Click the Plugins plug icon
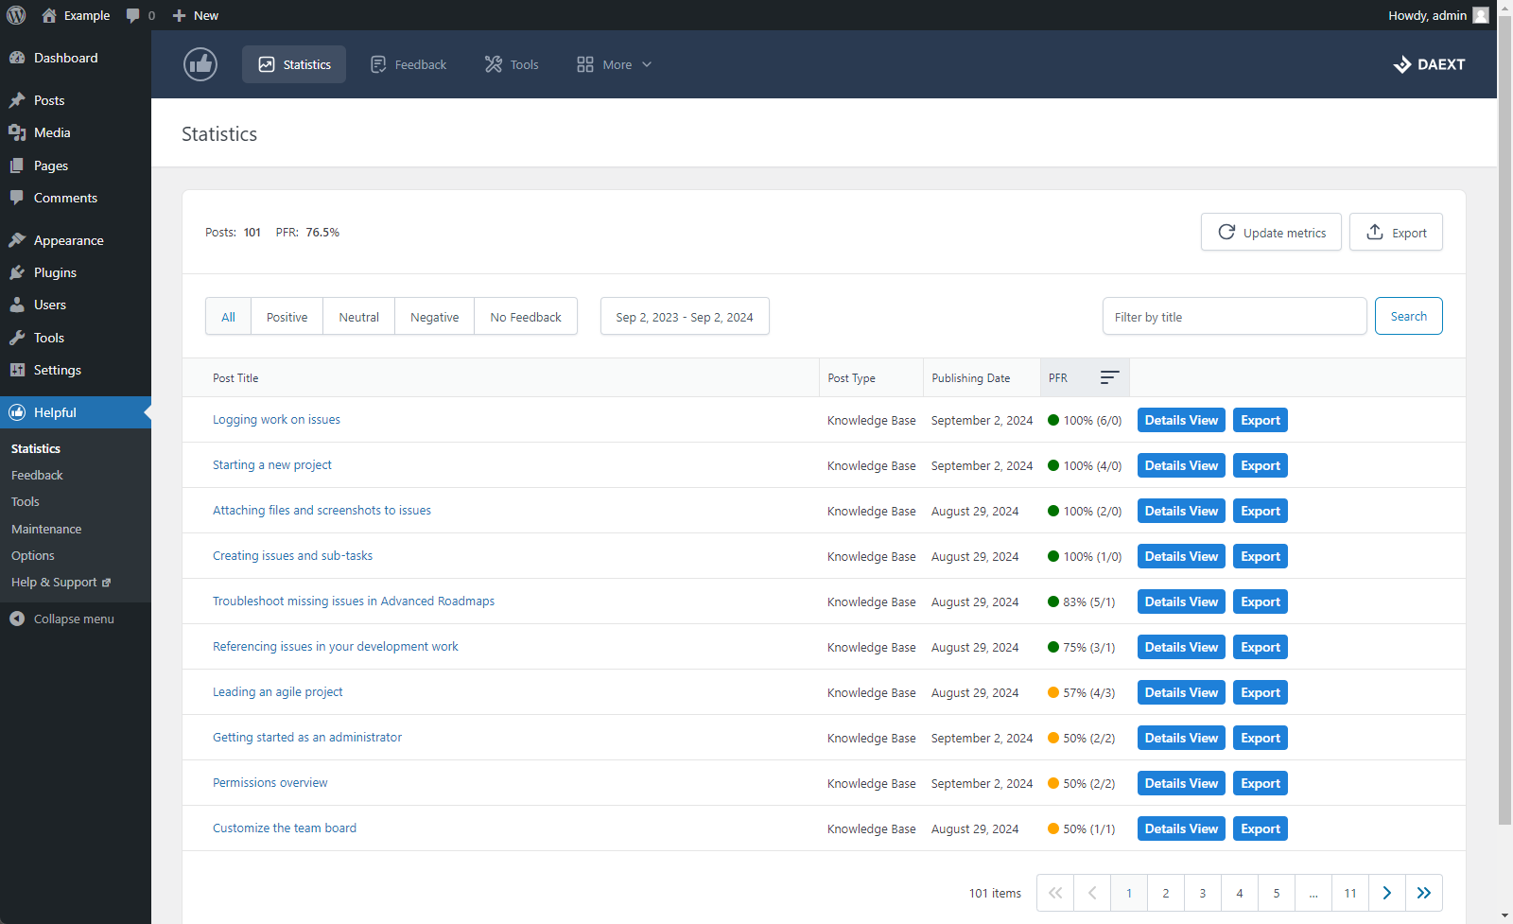Image resolution: width=1513 pixels, height=924 pixels. pos(17,272)
